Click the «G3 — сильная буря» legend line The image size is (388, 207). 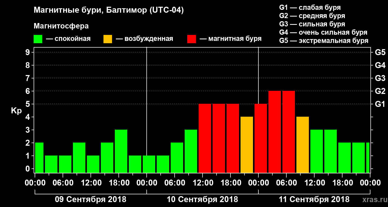click(x=312, y=24)
